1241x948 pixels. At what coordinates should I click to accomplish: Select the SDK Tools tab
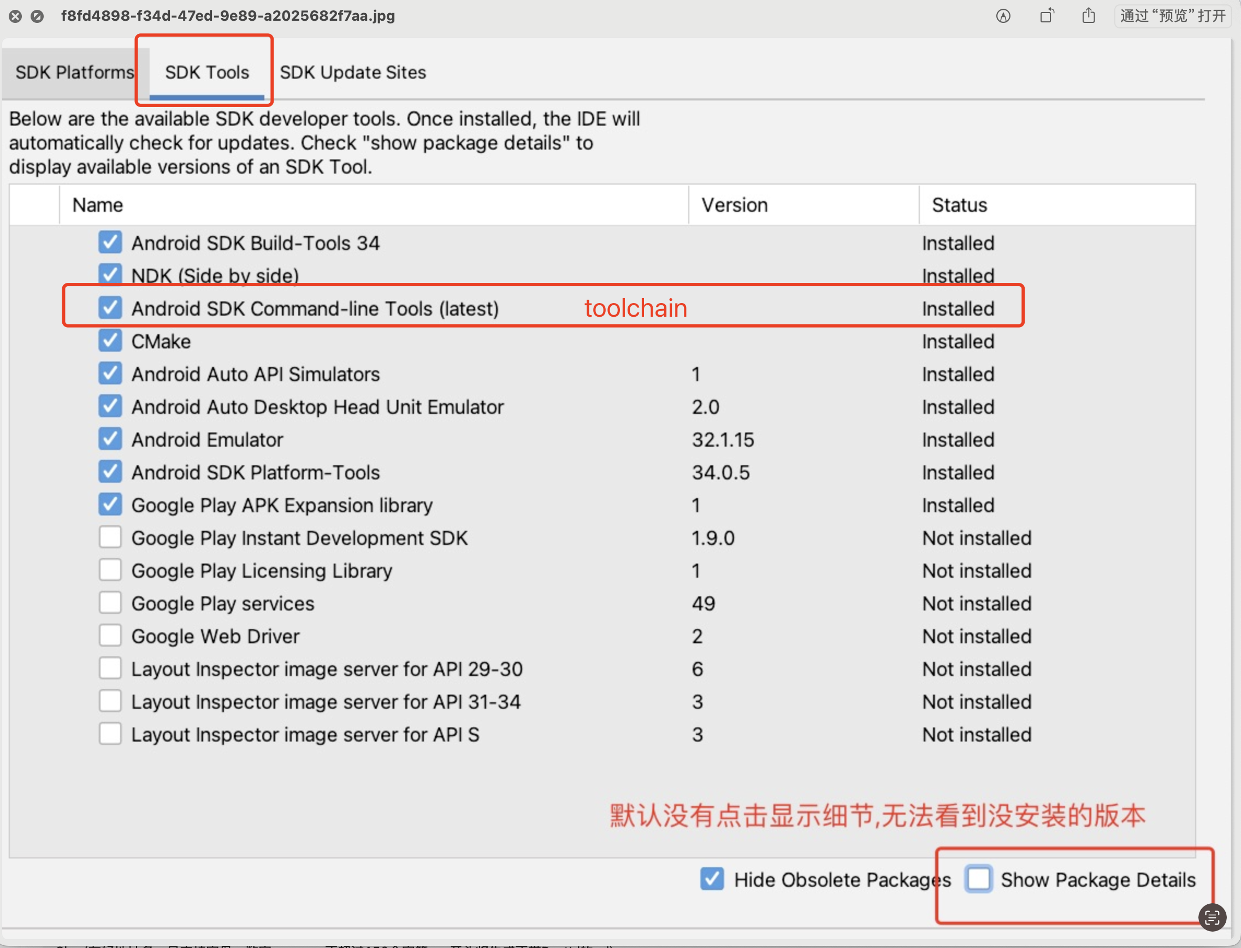(206, 72)
